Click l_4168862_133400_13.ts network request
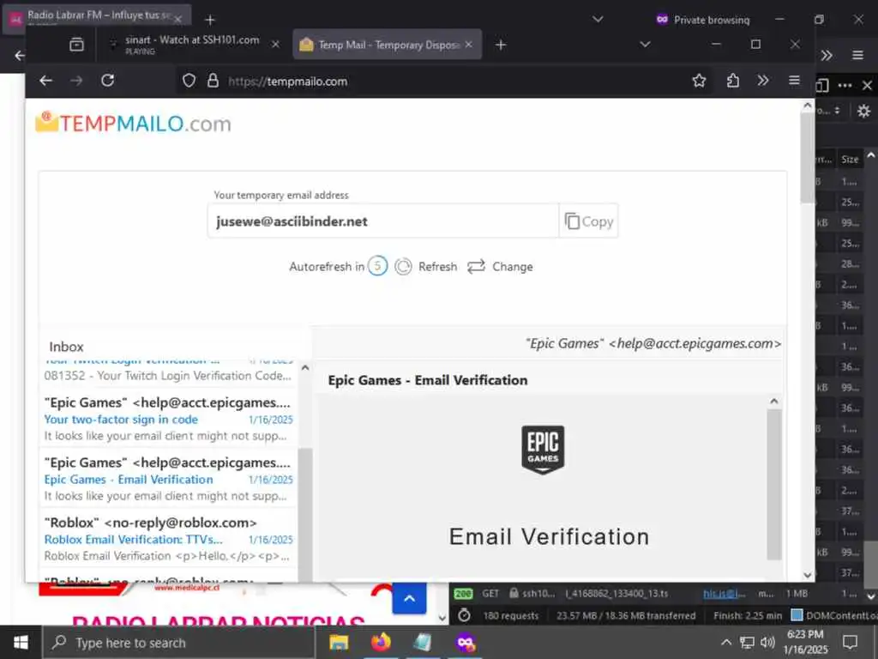Image resolution: width=878 pixels, height=659 pixels. pos(616,594)
